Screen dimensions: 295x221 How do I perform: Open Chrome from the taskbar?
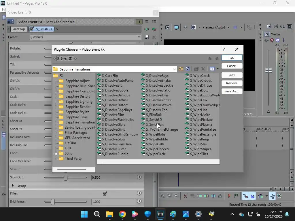click(x=122, y=214)
